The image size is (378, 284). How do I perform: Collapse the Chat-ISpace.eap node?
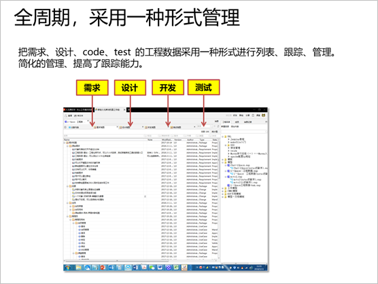pos(226,165)
